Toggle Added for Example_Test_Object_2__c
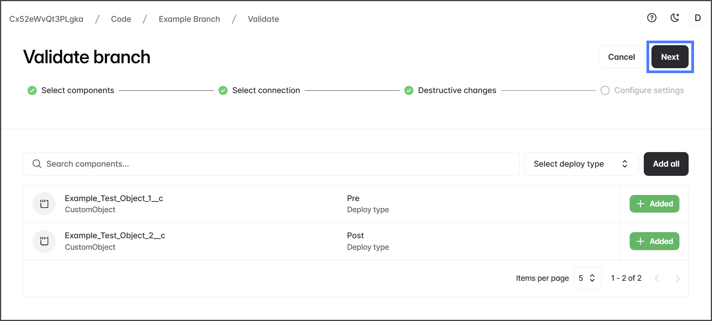Viewport: 712px width, 321px height. pos(654,241)
